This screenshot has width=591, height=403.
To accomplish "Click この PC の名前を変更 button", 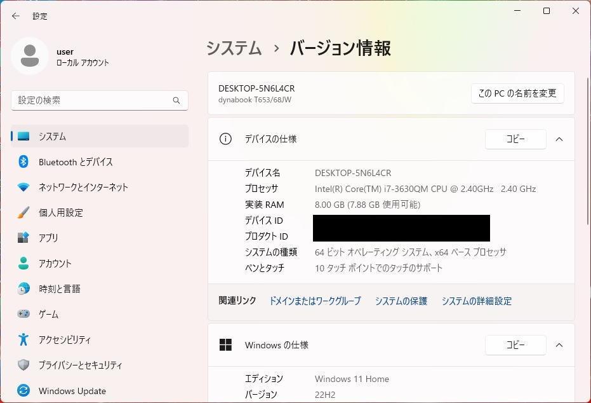I will coord(517,93).
